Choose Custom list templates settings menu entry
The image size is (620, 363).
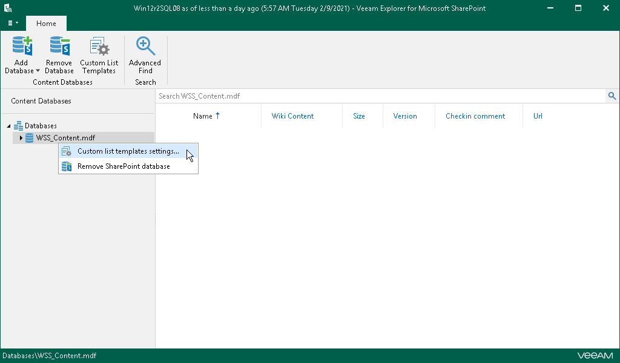pos(128,151)
